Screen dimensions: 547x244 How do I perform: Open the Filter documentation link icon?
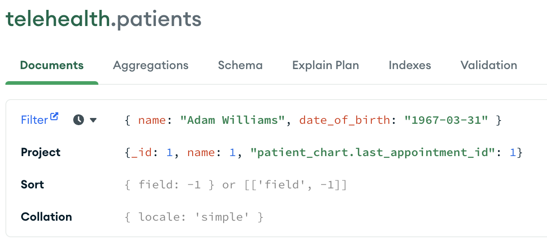point(54,117)
